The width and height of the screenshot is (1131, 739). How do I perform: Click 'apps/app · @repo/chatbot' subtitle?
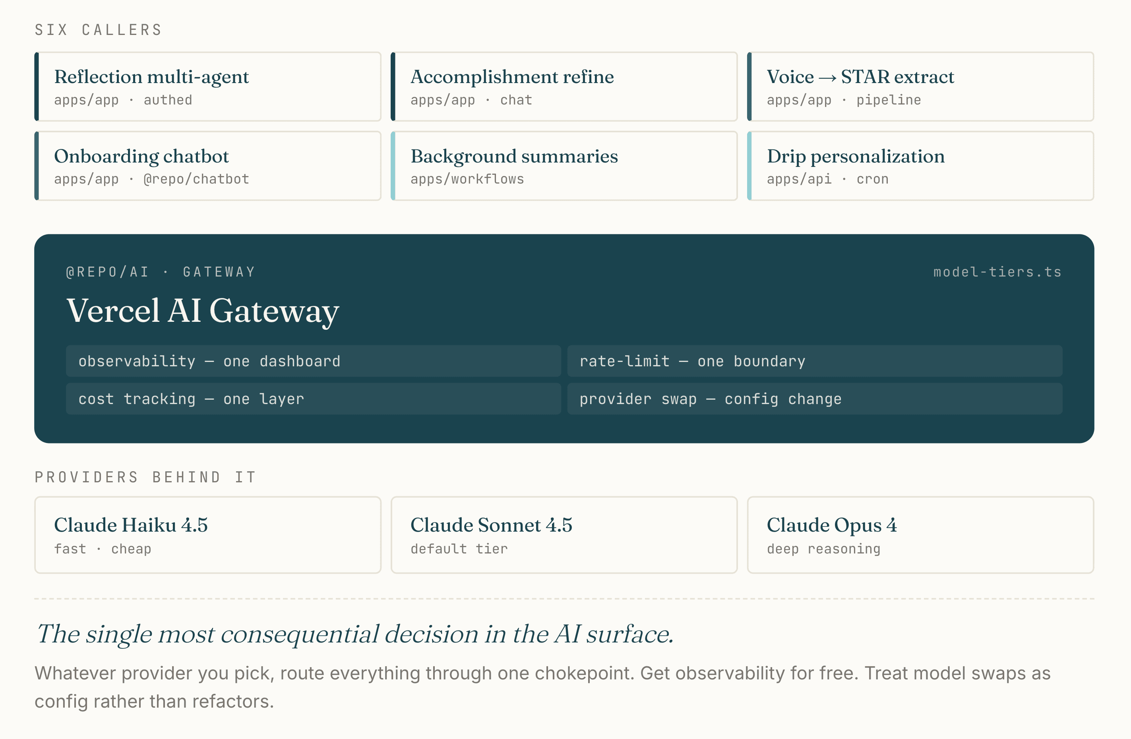151,179
